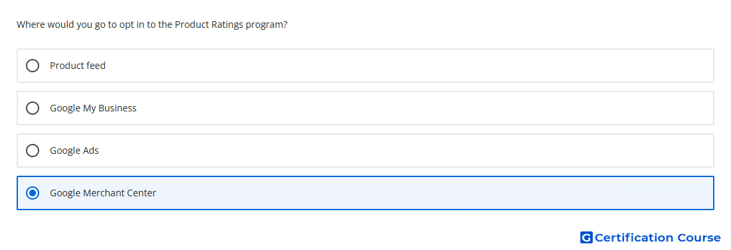This screenshot has height=250, width=731.
Task: Click the G logo icon
Action: [x=586, y=237]
